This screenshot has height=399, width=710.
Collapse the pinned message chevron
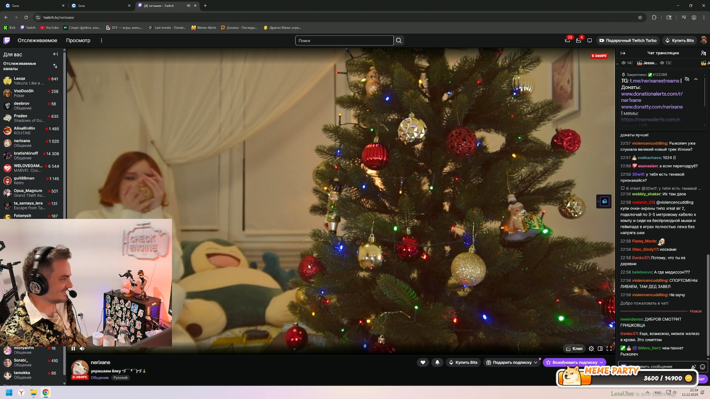[696, 79]
